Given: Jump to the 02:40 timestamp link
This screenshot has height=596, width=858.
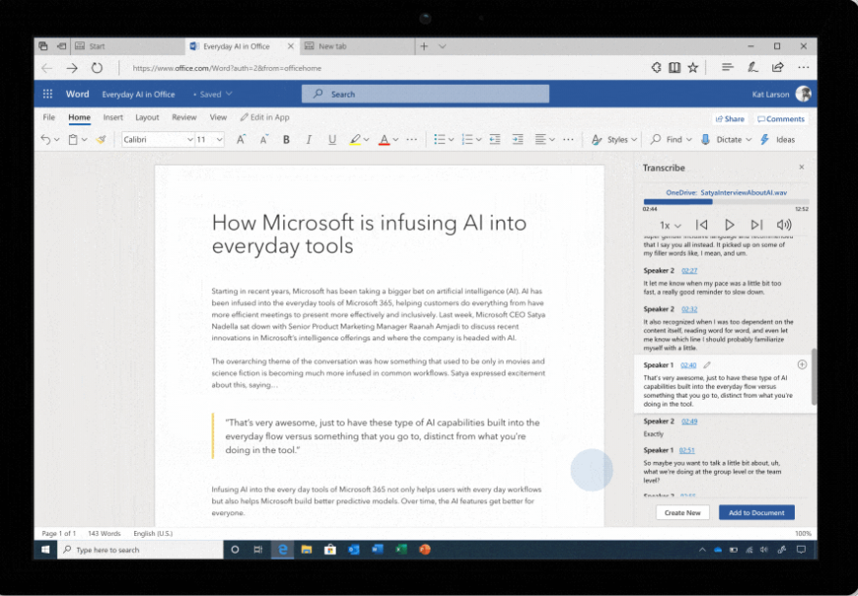Looking at the screenshot, I should point(688,365).
